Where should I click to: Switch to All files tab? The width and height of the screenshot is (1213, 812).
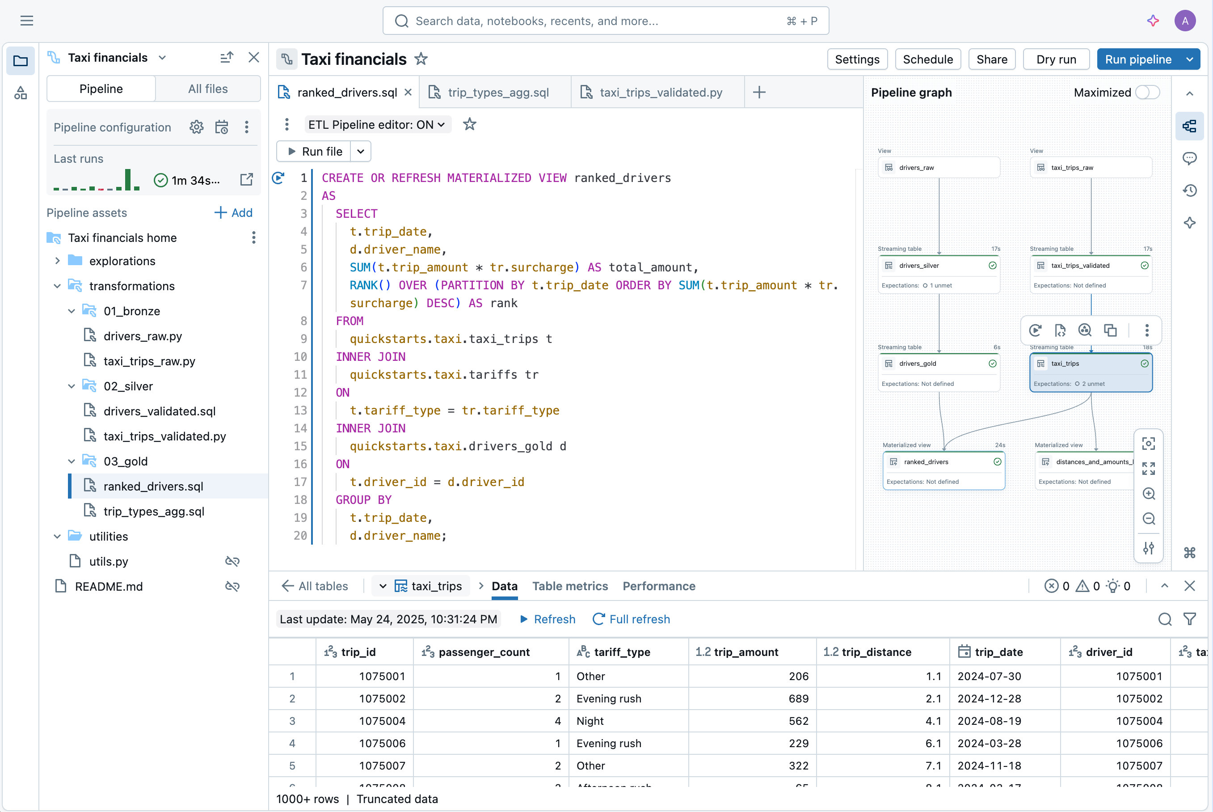coord(207,89)
